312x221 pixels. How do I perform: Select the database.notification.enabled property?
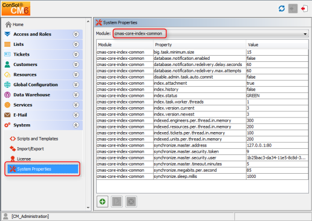202,58
